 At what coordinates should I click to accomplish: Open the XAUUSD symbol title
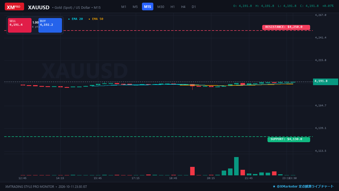tap(39, 7)
